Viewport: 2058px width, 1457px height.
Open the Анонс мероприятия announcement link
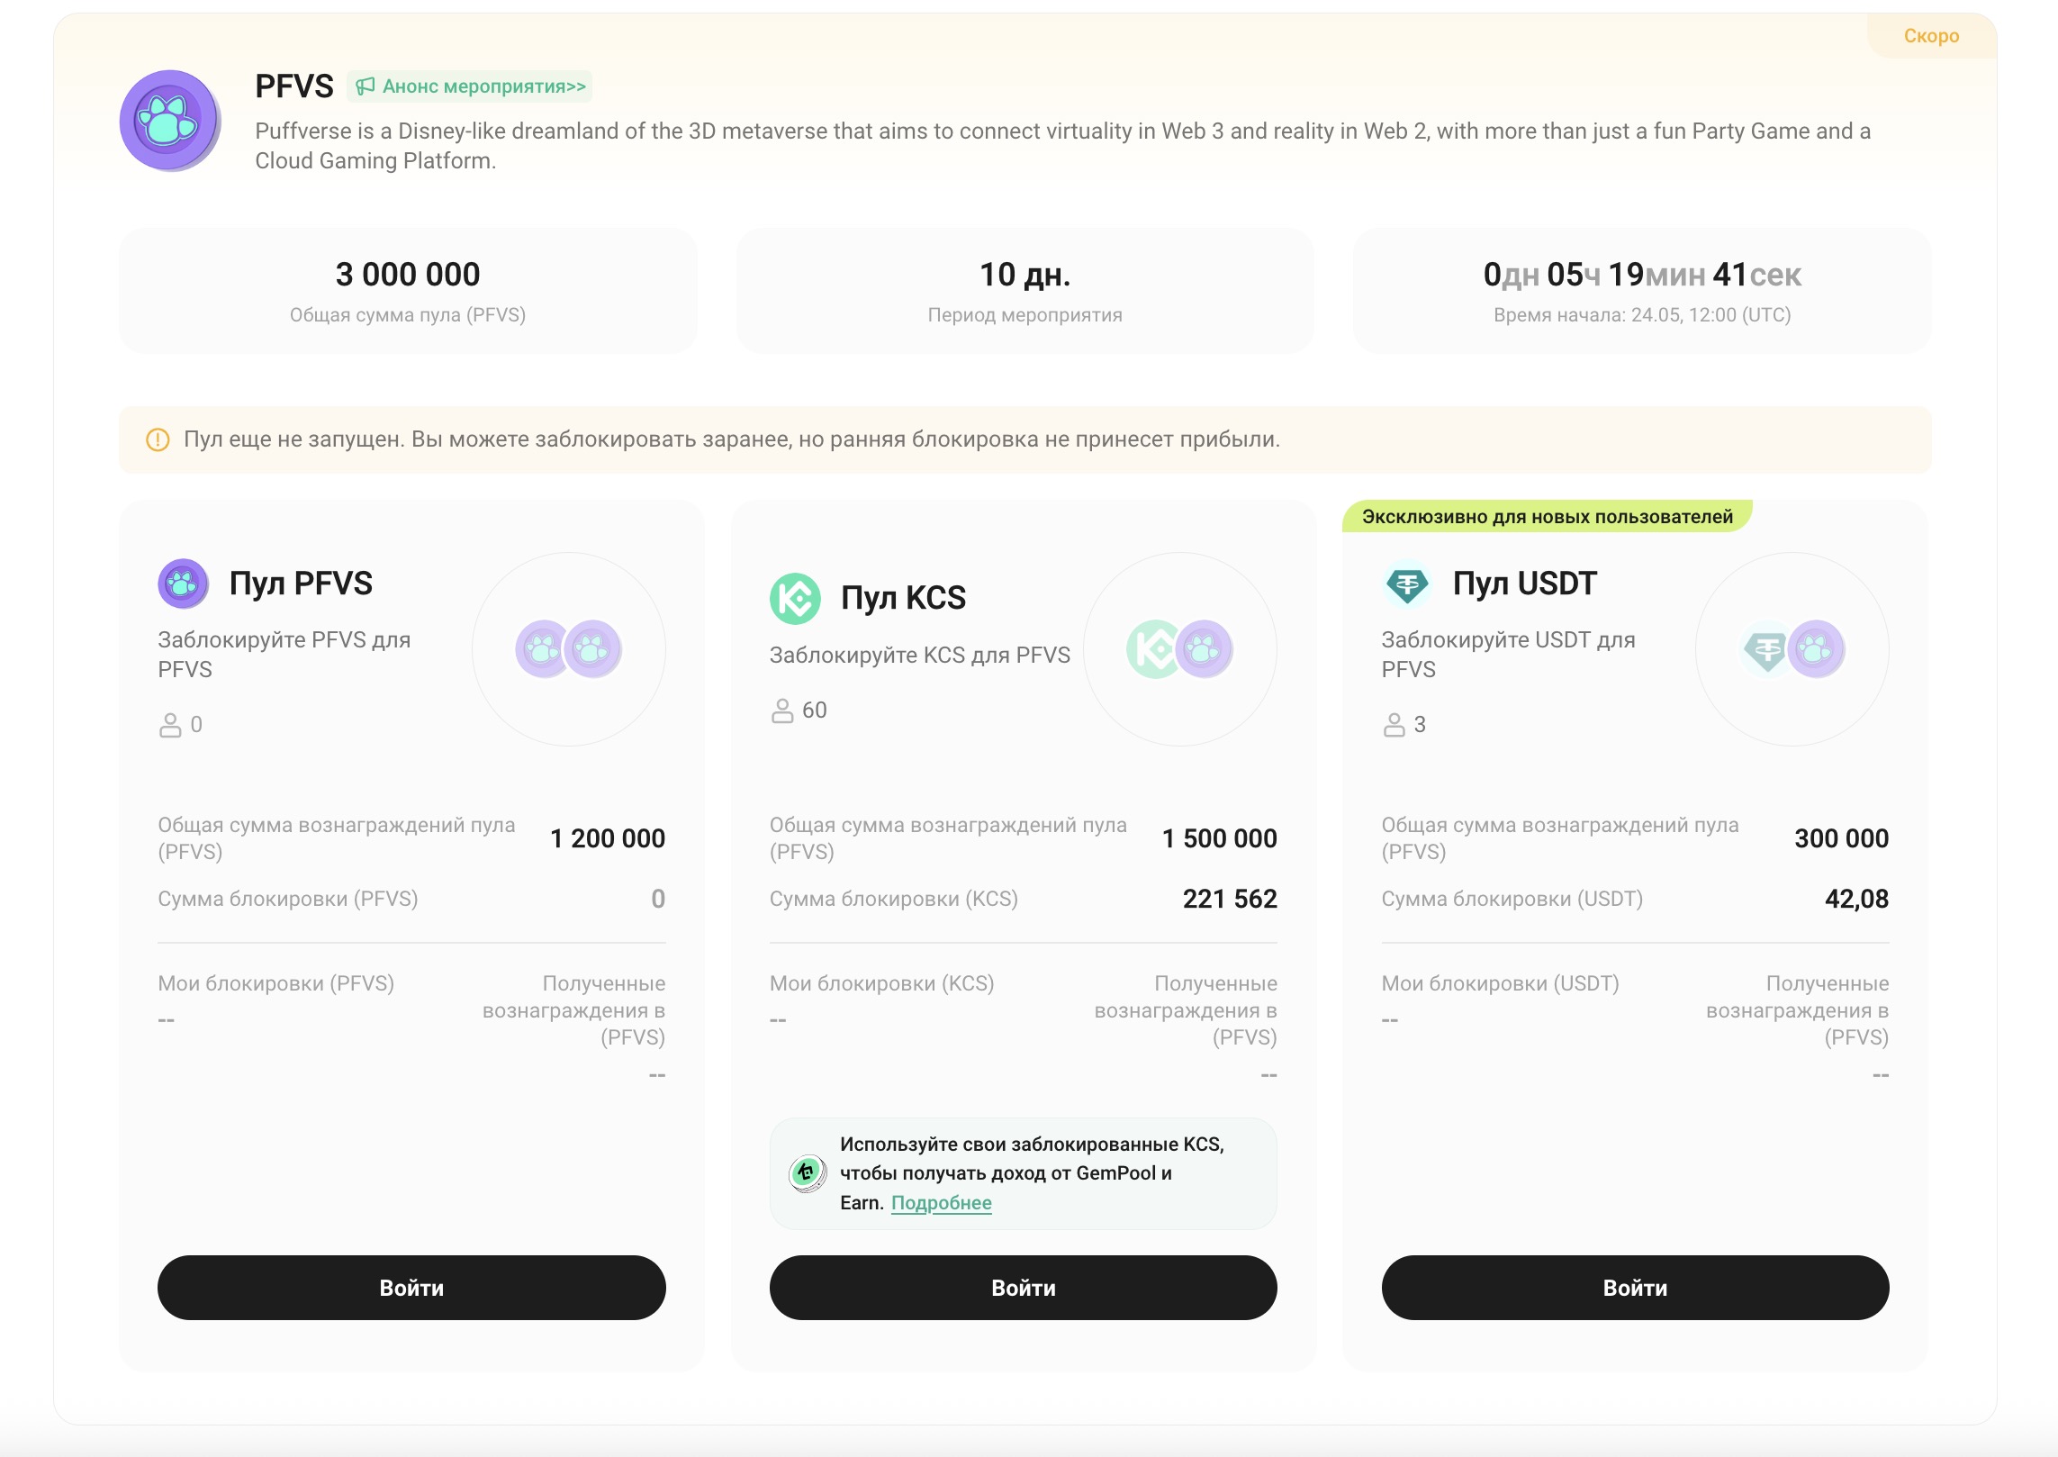tap(469, 86)
